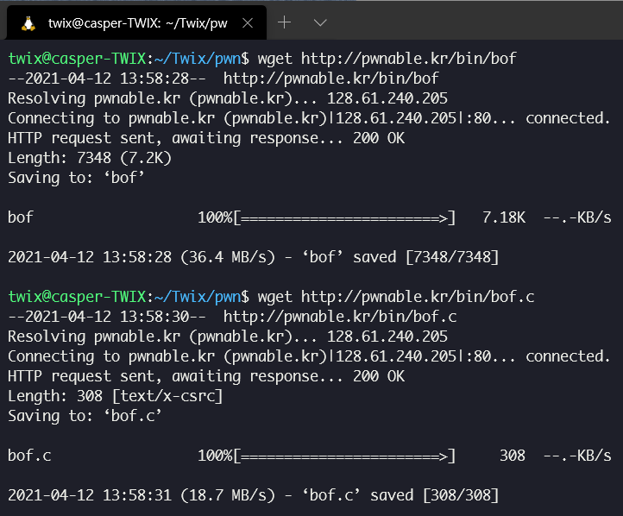The image size is (623, 516).
Task: Select the twix@casper-TWIX terminal tab
Action: coord(136,22)
